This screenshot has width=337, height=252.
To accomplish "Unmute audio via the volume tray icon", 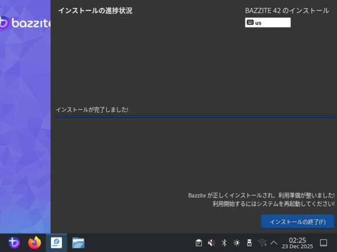I will coord(211,243).
